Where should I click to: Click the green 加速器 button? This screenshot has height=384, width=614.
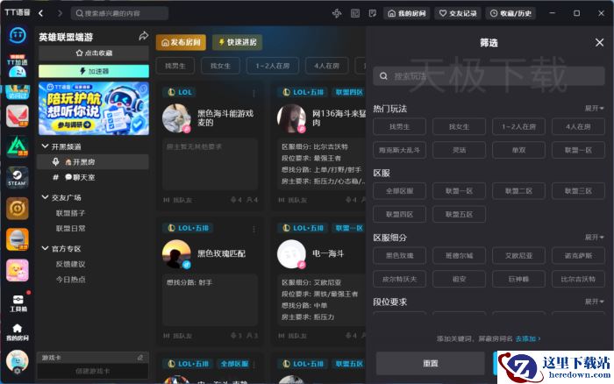point(94,71)
